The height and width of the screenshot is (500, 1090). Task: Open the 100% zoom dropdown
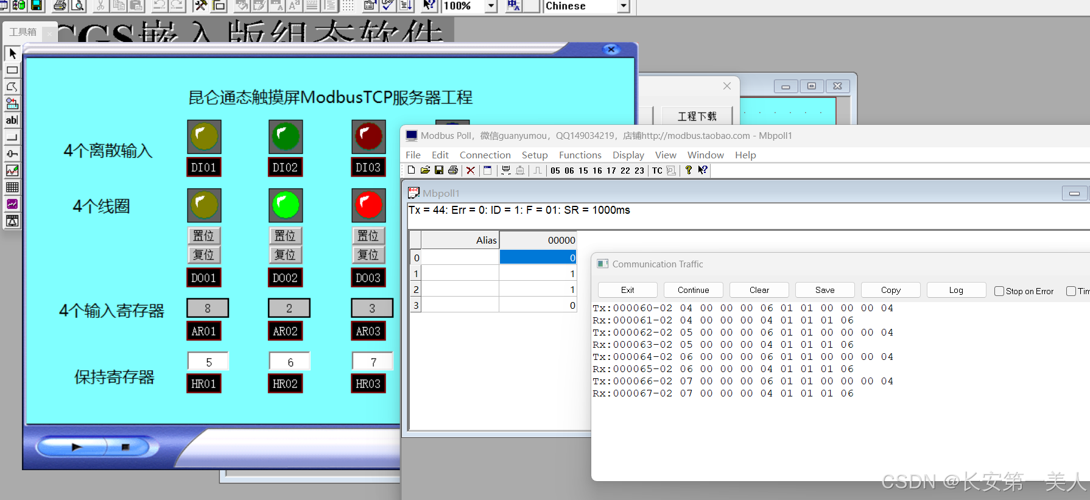[x=491, y=6]
